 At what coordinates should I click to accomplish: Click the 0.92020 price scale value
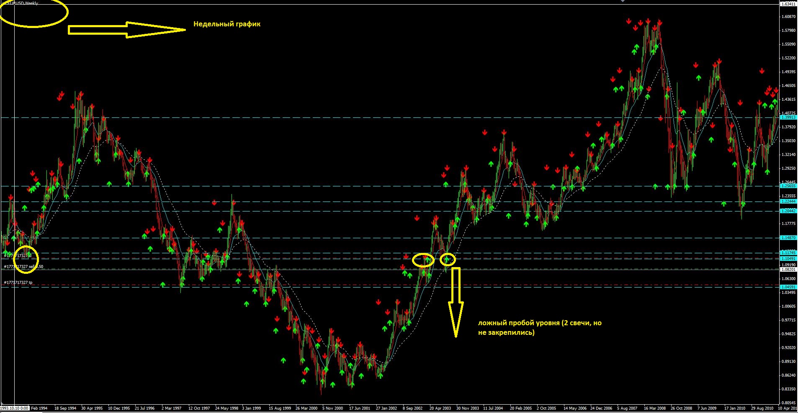[788, 348]
